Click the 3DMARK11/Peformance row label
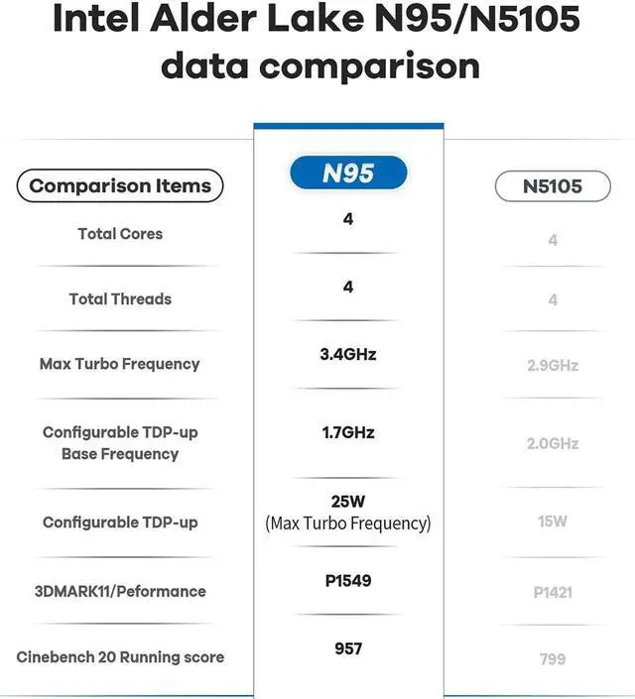This screenshot has width=635, height=699. 120,591
